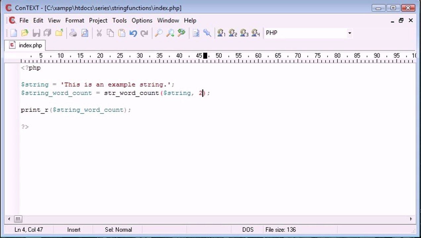Viewport: 421px width, 238px height.
Task: Click ConTEXT icon beside File menu
Action: pos(12,20)
